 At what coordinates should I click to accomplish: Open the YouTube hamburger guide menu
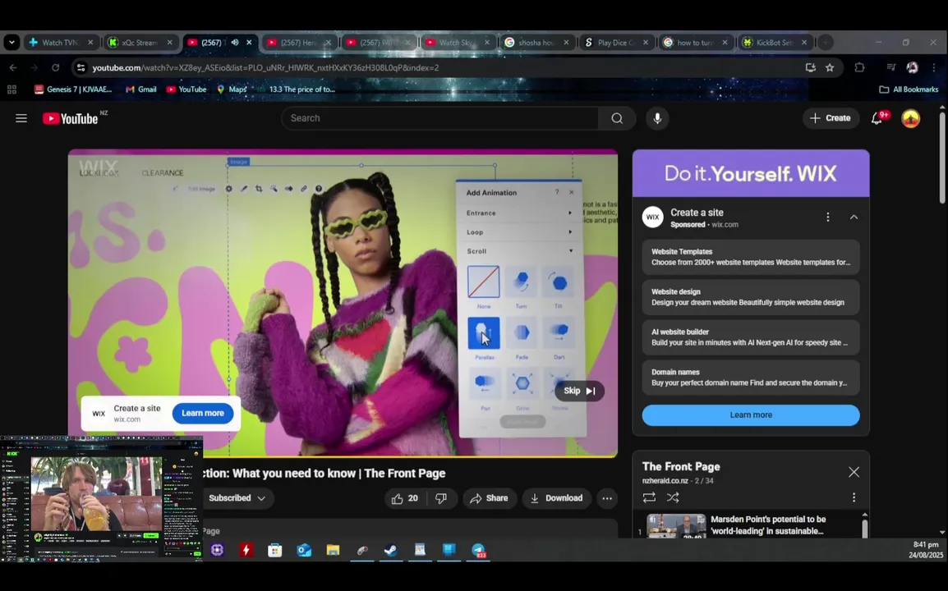point(21,118)
